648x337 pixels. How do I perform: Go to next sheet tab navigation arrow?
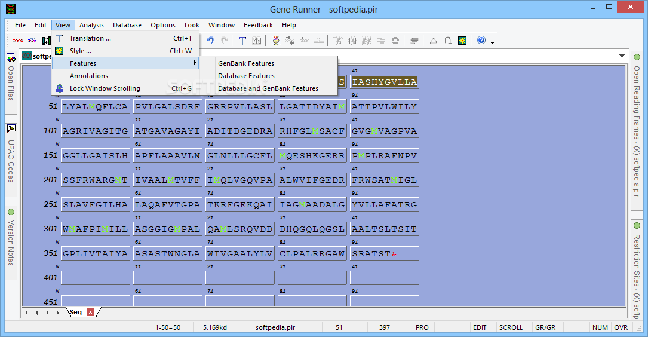click(48, 313)
